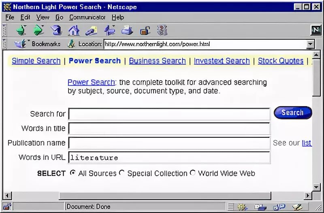Print the page with printer icon

pyautogui.click(x=127, y=30)
